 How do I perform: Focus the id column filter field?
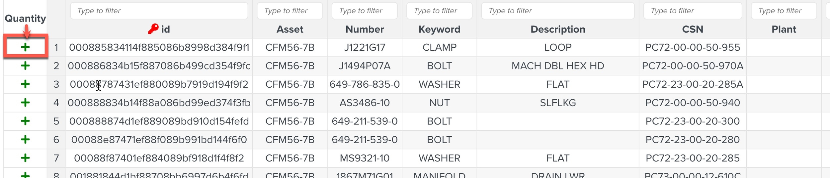tap(159, 11)
